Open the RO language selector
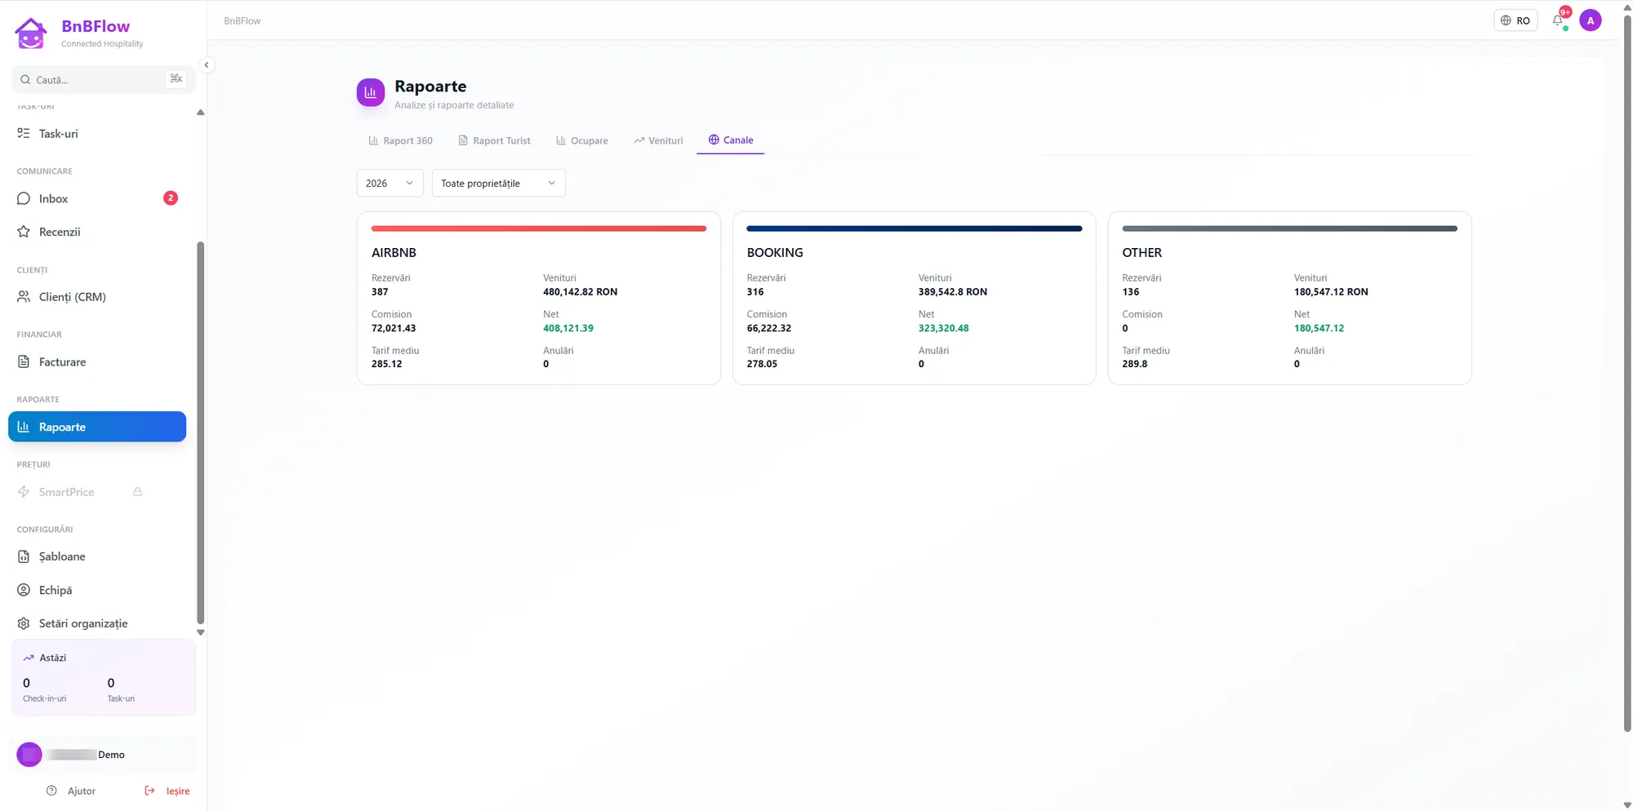The image size is (1633, 811). pos(1515,20)
